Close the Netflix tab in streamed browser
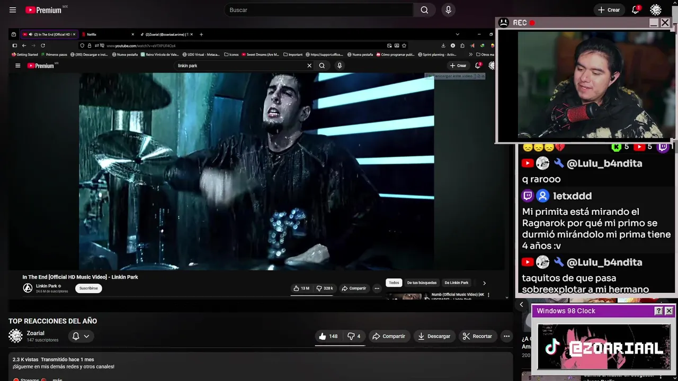Screen dimensions: 678x381 coord(132,34)
